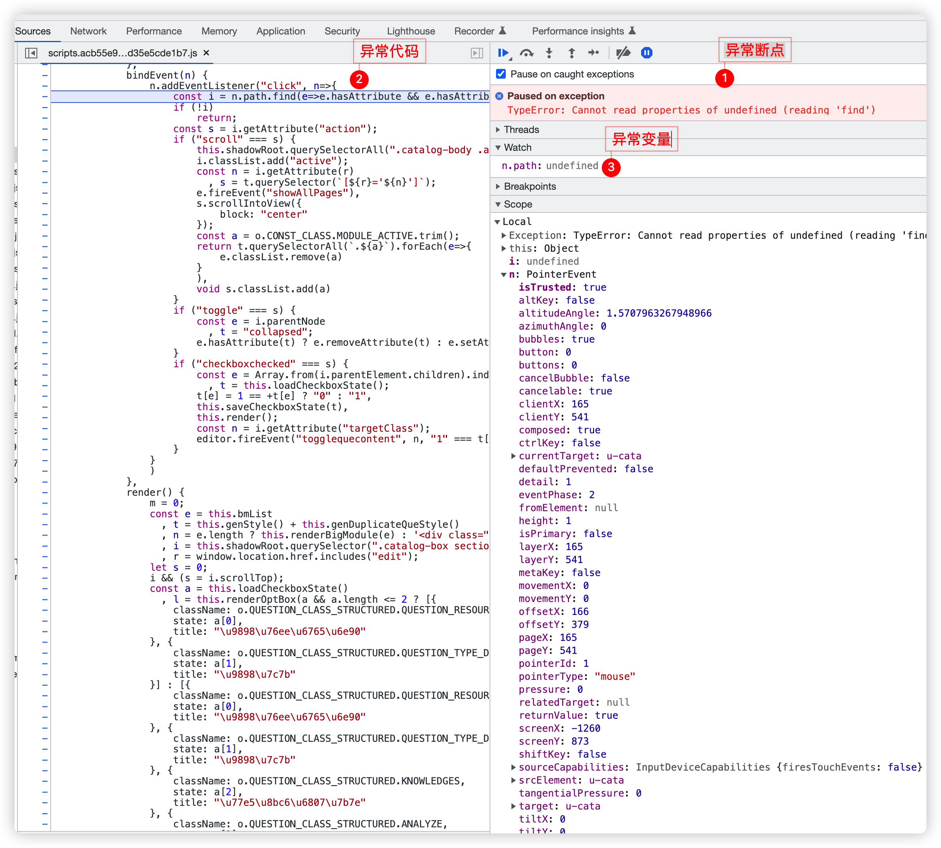
Task: Open the Memory tab
Action: tap(219, 31)
